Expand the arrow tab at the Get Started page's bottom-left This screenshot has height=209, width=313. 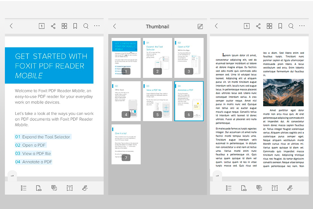[12, 176]
